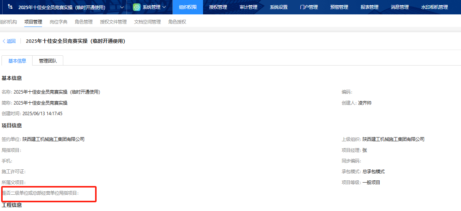Select the 基本信息 tab
The height and width of the screenshot is (211, 461).
point(17,61)
